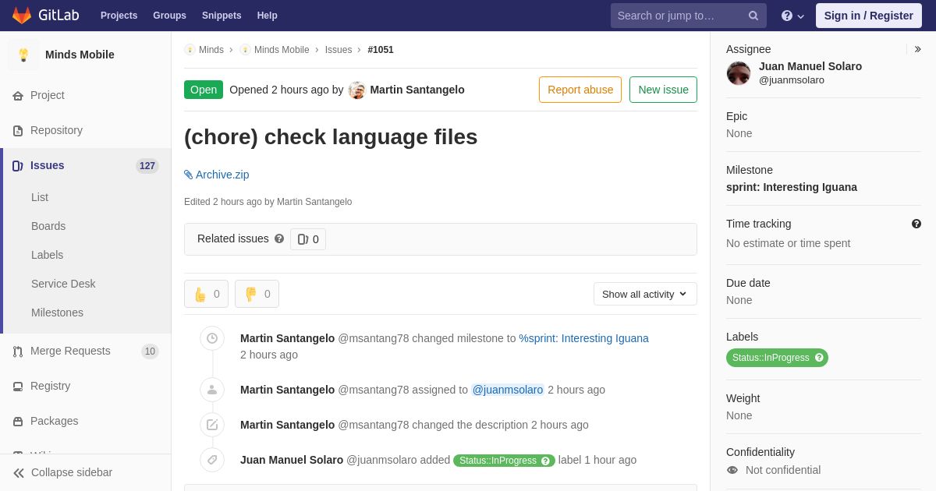Open %sprint: Interesting Iguana milestone link
This screenshot has width=936, height=491.
click(583, 338)
